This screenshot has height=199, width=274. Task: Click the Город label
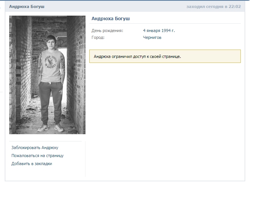pyautogui.click(x=98, y=37)
